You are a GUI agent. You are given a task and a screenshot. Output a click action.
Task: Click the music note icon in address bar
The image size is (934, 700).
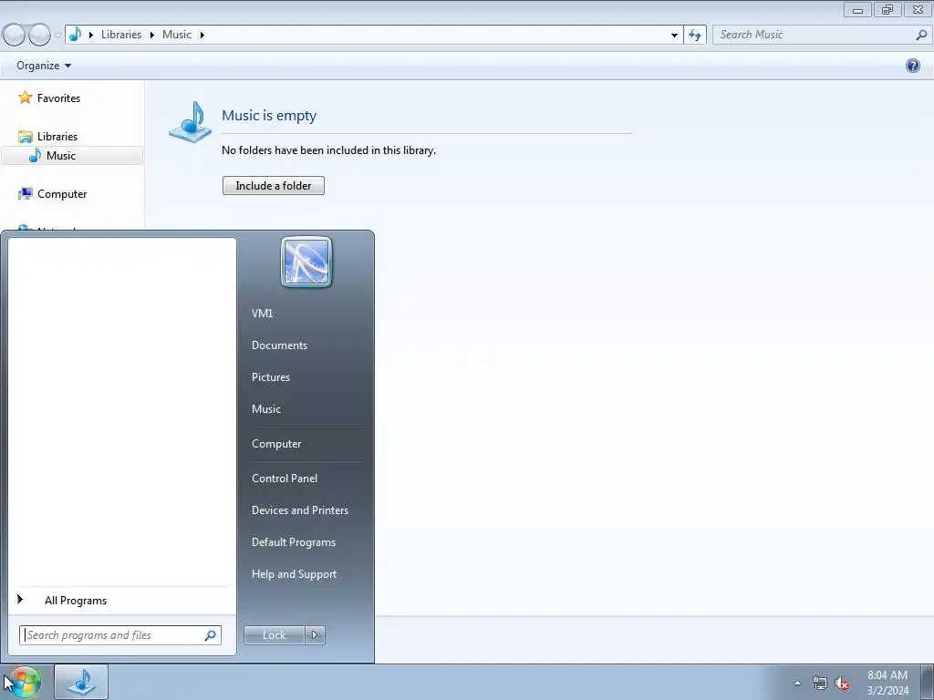tap(75, 35)
